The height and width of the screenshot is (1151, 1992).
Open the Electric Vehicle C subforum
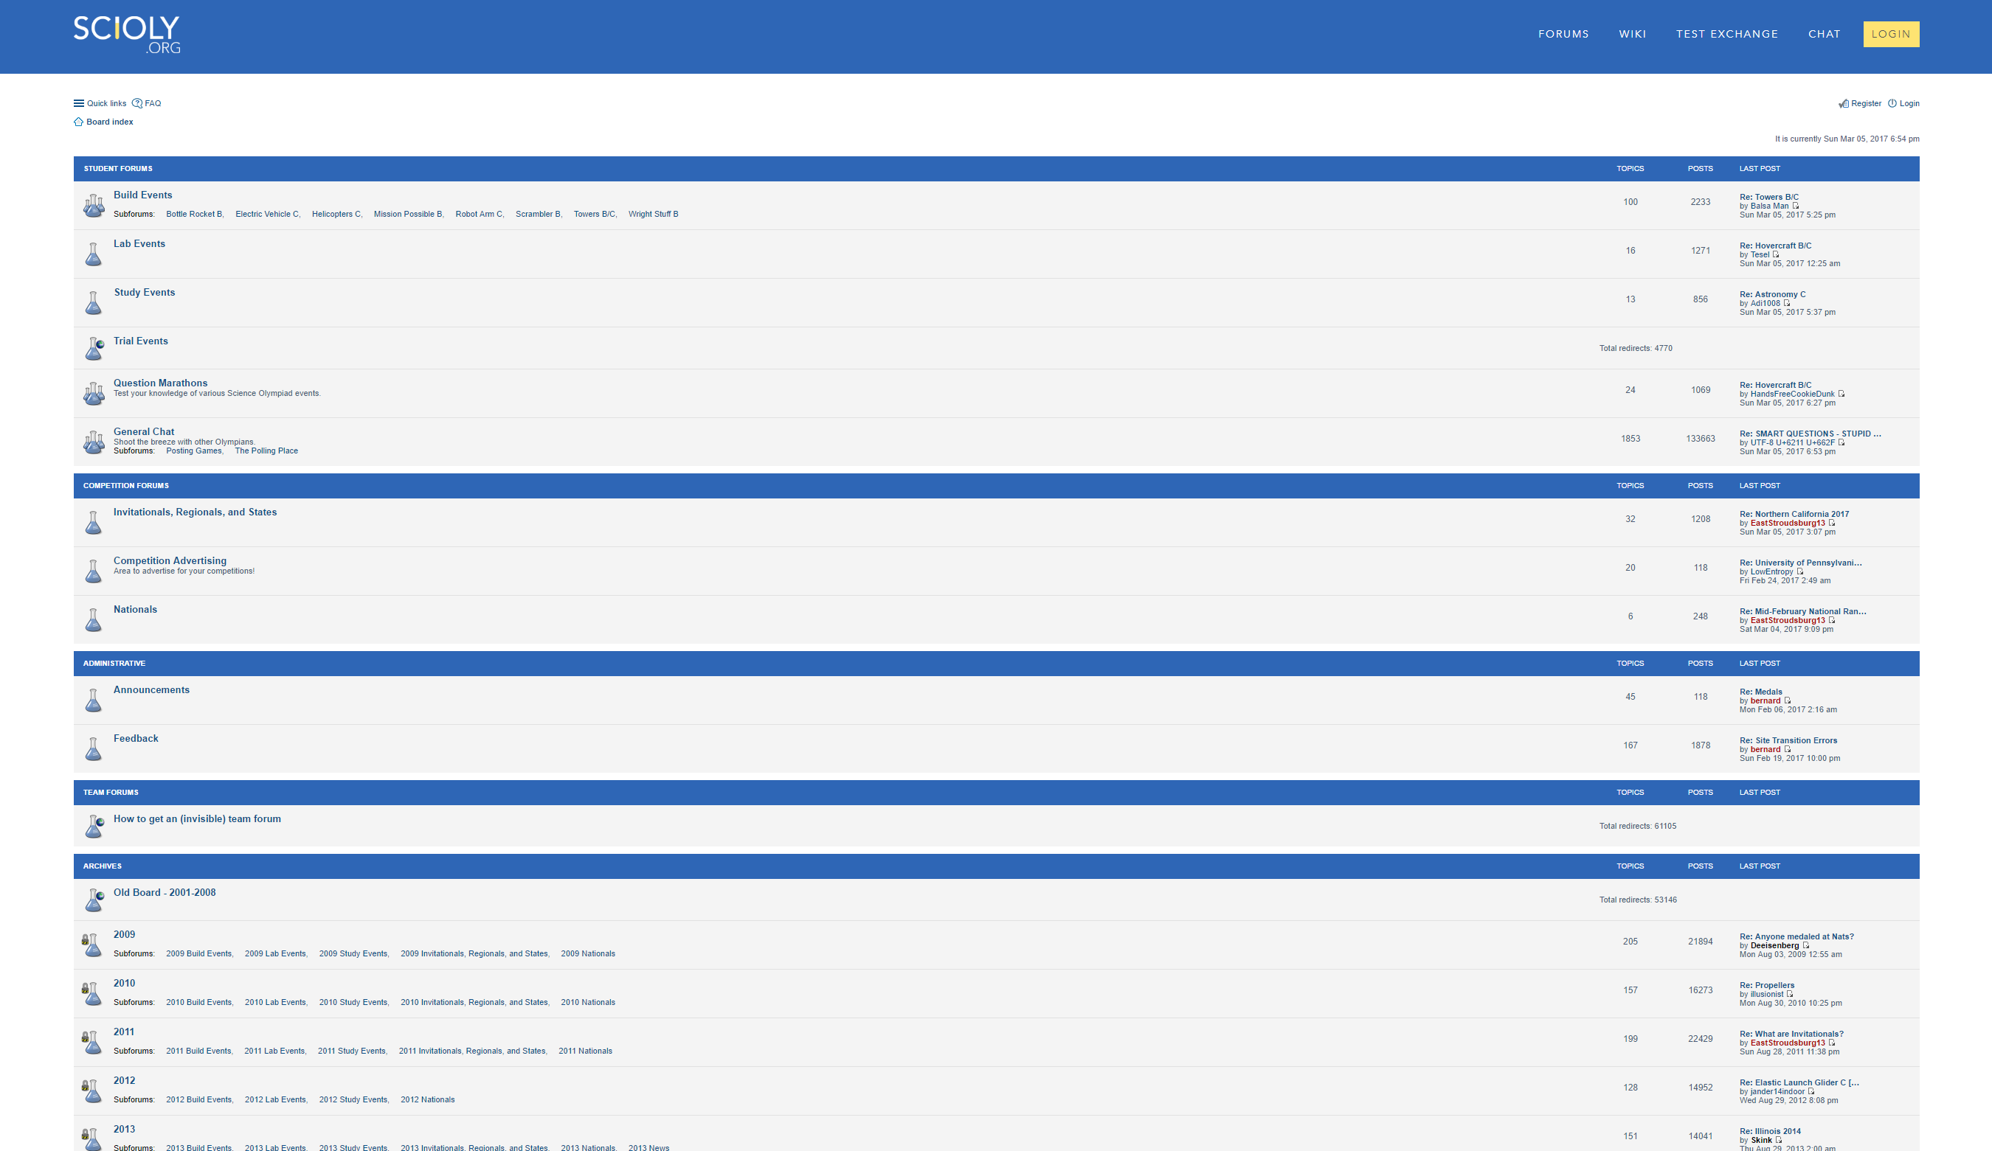coord(266,214)
